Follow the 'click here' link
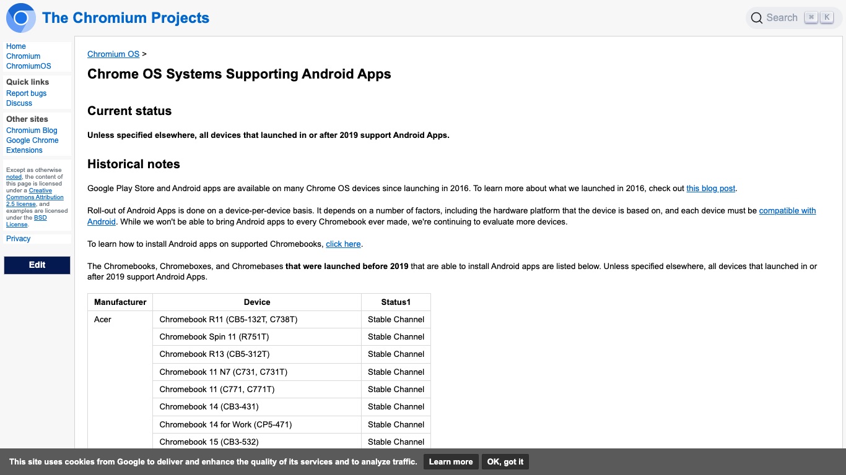846x475 pixels. tap(343, 244)
